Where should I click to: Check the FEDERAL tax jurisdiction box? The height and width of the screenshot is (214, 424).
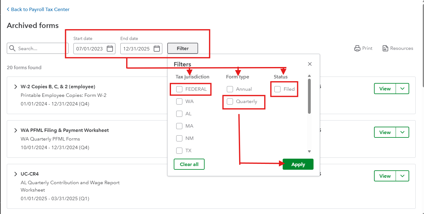pyautogui.click(x=179, y=89)
